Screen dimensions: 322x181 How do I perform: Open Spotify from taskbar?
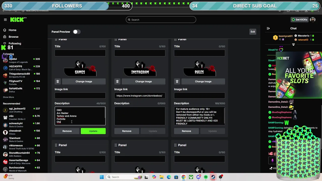click(x=206, y=177)
